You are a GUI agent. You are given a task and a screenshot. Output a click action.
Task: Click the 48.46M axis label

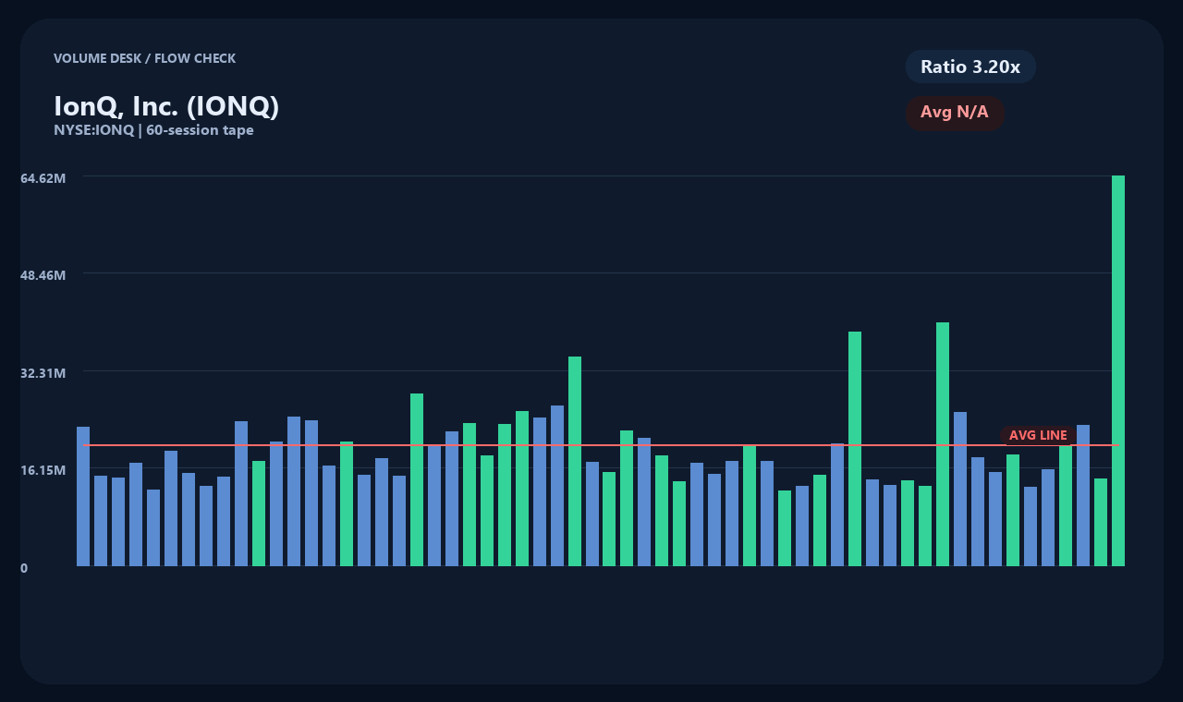tap(43, 275)
